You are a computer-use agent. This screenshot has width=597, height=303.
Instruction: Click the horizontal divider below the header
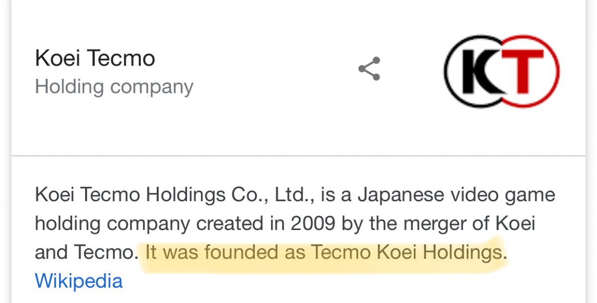click(298, 155)
